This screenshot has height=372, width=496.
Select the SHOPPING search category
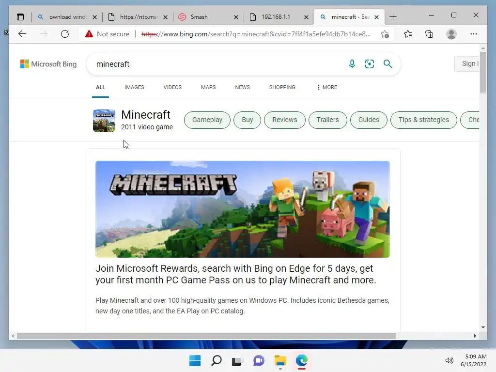pyautogui.click(x=282, y=87)
